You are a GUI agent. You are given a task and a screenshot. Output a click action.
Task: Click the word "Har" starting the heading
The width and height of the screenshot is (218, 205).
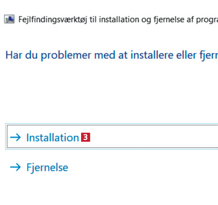(13, 56)
